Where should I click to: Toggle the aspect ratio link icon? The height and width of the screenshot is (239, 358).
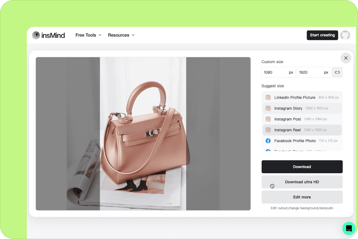[x=337, y=72]
